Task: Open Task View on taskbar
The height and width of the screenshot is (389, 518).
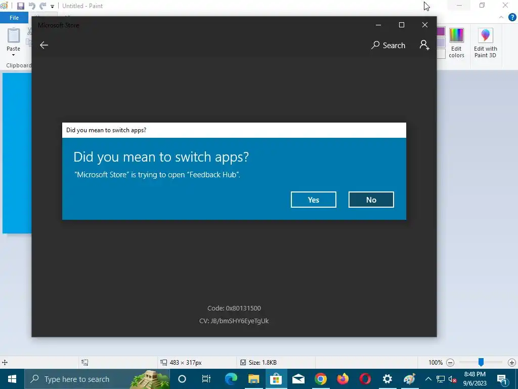Action: 206,379
